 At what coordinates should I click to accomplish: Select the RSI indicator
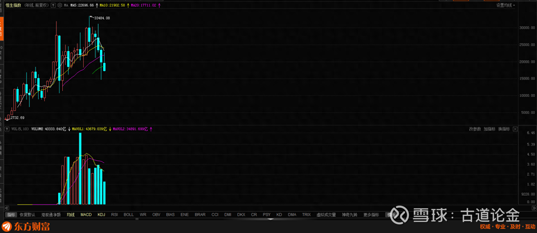coord(114,215)
